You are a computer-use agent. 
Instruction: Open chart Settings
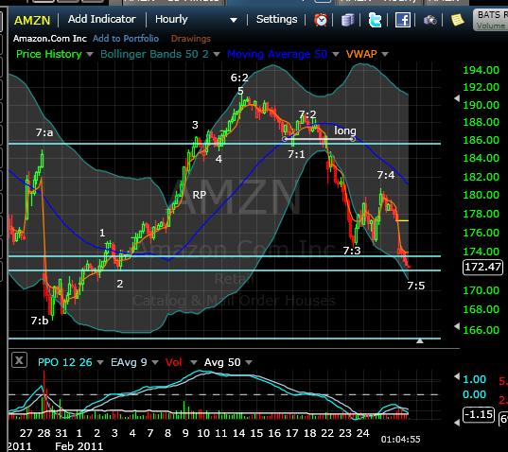(276, 20)
